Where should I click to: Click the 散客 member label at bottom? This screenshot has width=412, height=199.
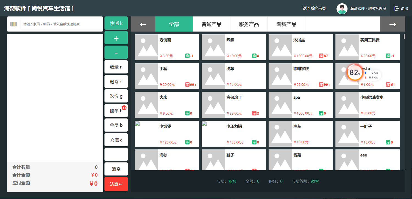[x=232, y=181]
